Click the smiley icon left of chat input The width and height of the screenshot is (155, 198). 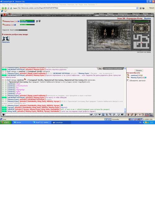[x=3, y=115]
